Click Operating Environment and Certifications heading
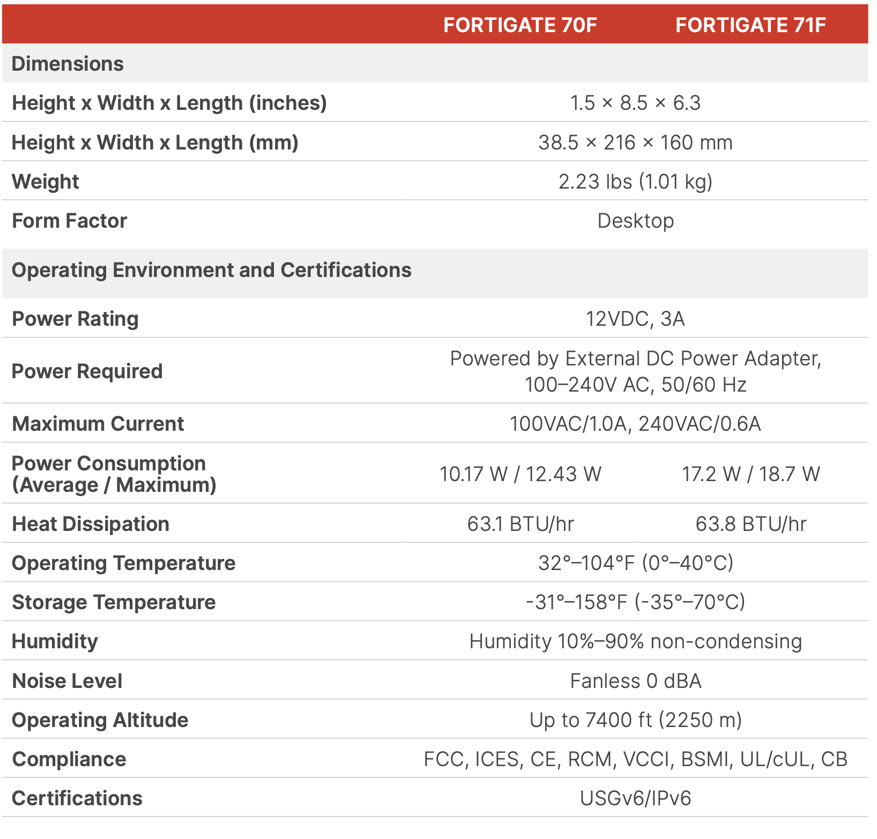This screenshot has width=877, height=839. pos(212,270)
